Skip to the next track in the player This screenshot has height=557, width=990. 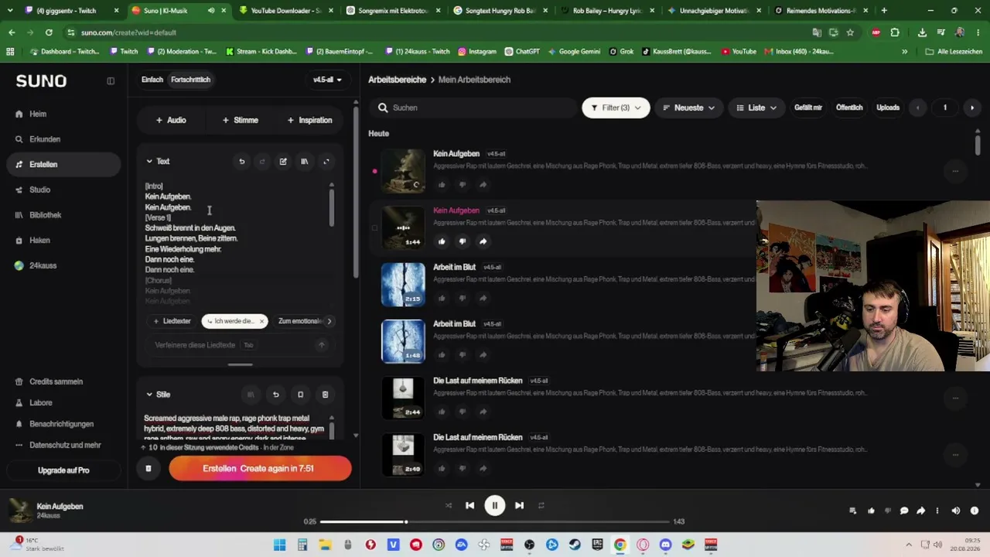coord(520,505)
